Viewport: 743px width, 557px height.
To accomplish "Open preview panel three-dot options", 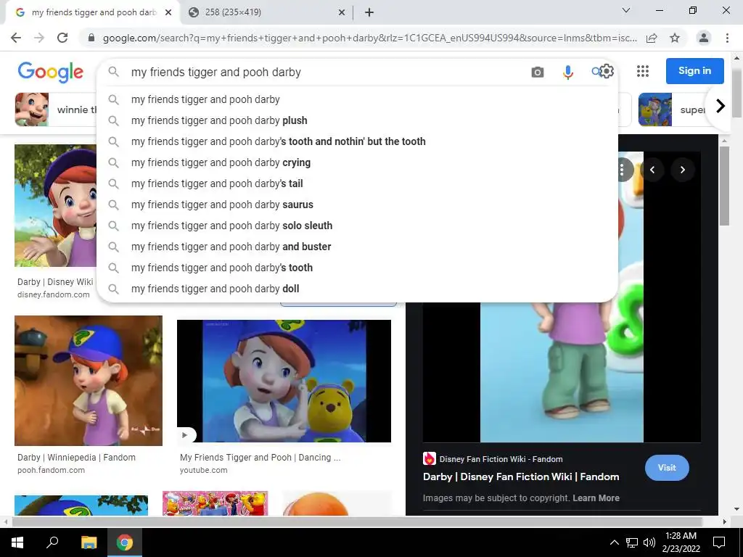I will pyautogui.click(x=622, y=170).
